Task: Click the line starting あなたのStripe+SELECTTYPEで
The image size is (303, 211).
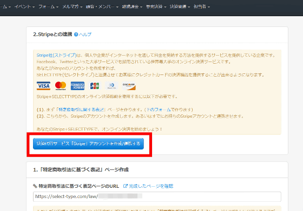Action: [99, 129]
